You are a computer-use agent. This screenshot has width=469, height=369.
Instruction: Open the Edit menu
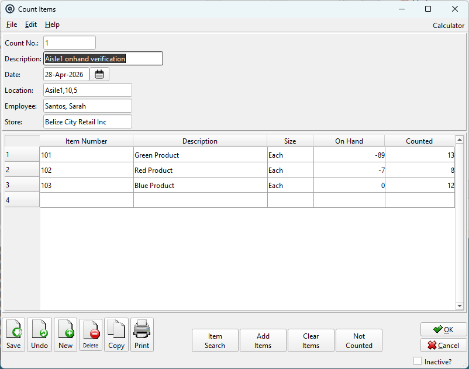[31, 25]
